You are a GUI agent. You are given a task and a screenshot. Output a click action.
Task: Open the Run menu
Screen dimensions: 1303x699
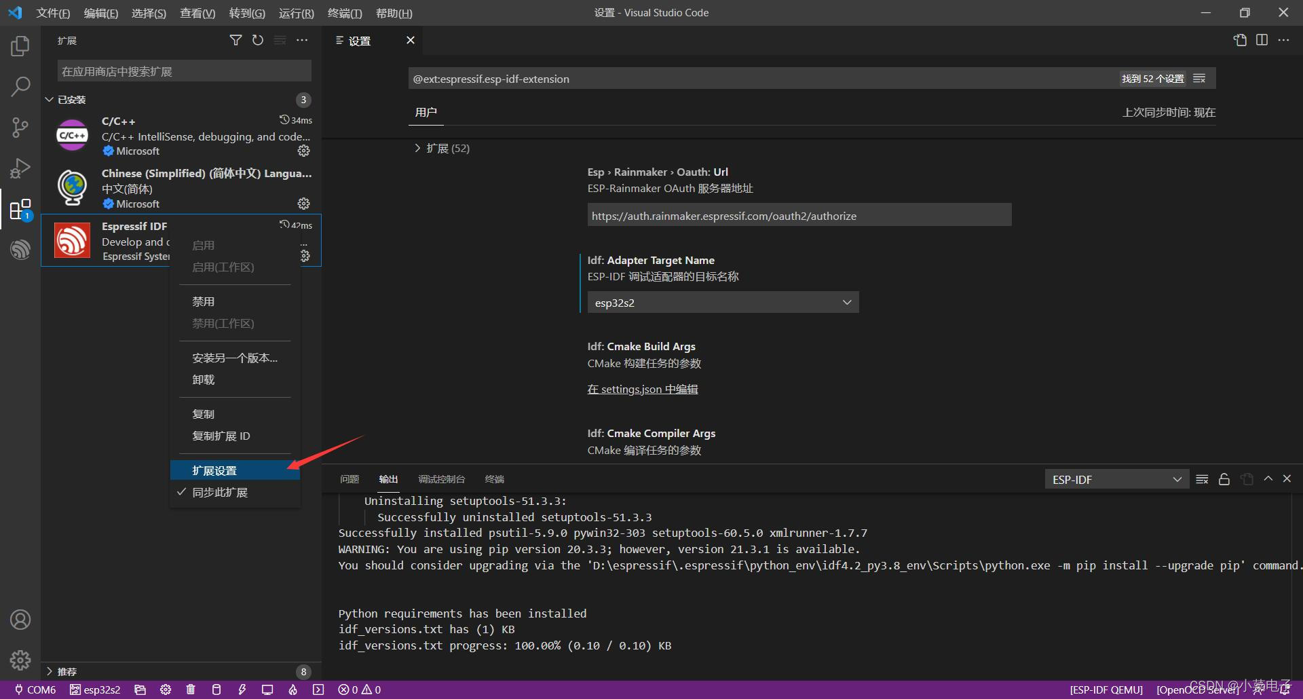point(297,13)
